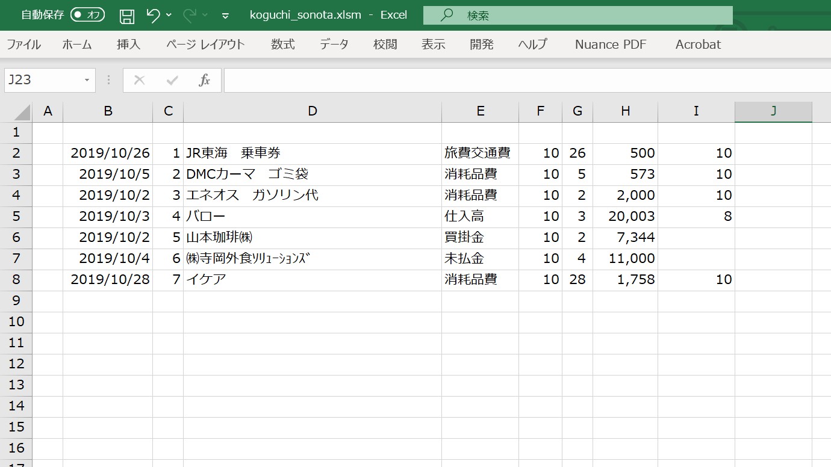Switch to the ホーム ribbon tab

[x=77, y=44]
